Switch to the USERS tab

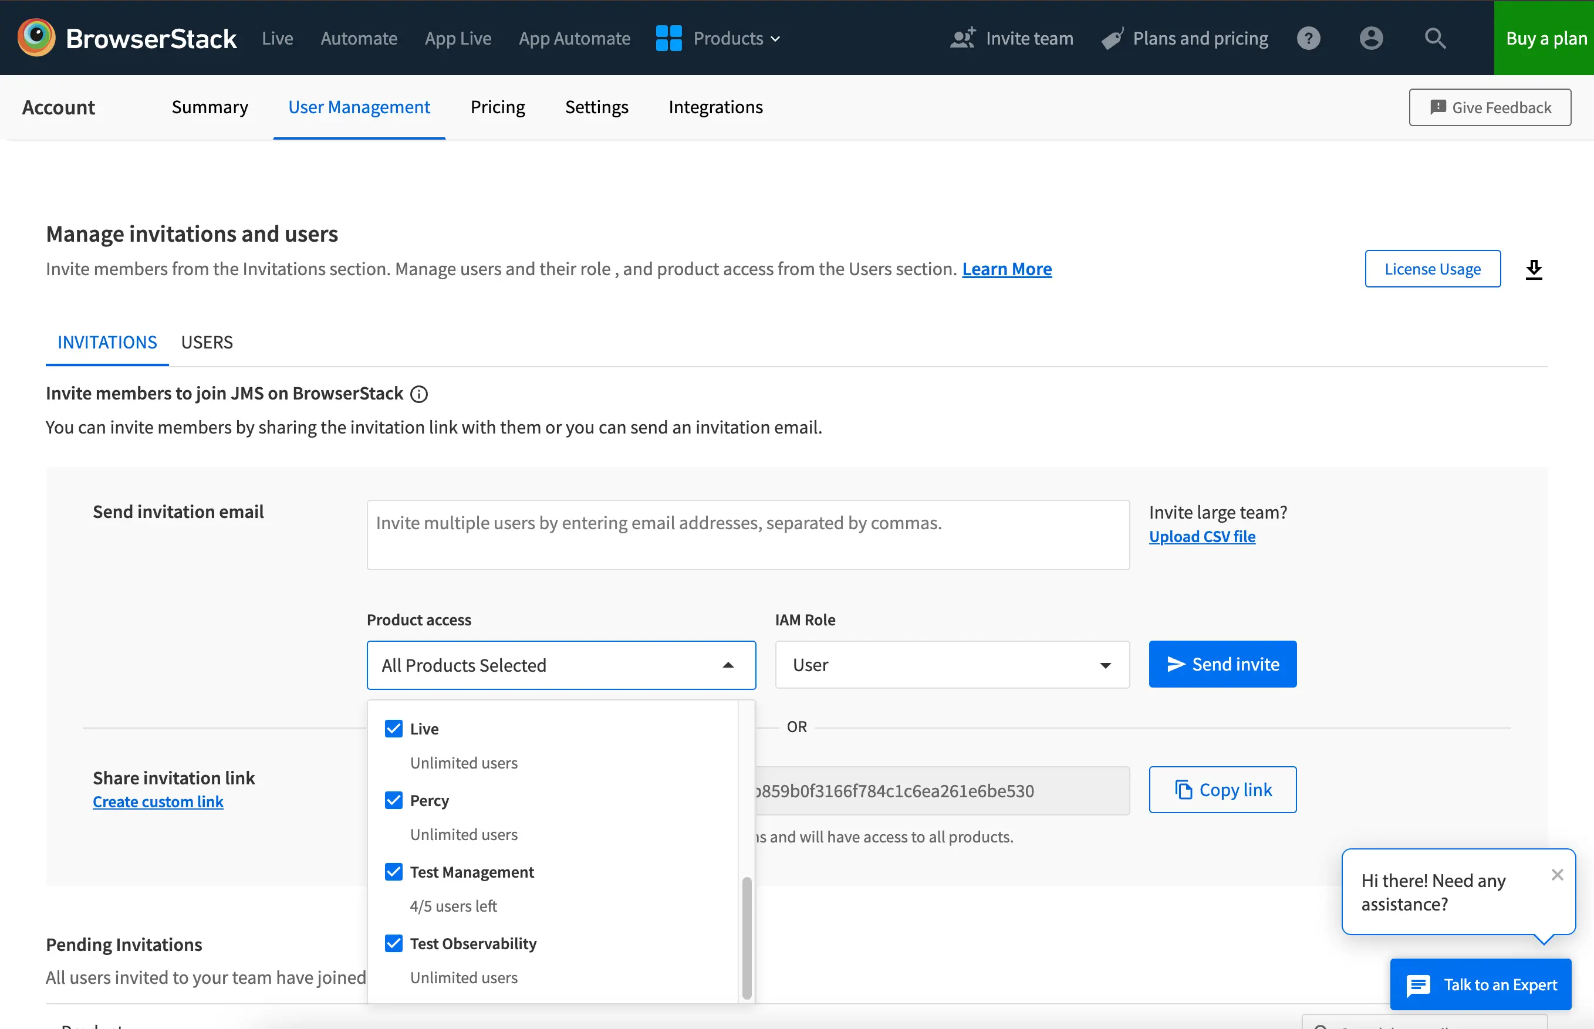tap(207, 342)
